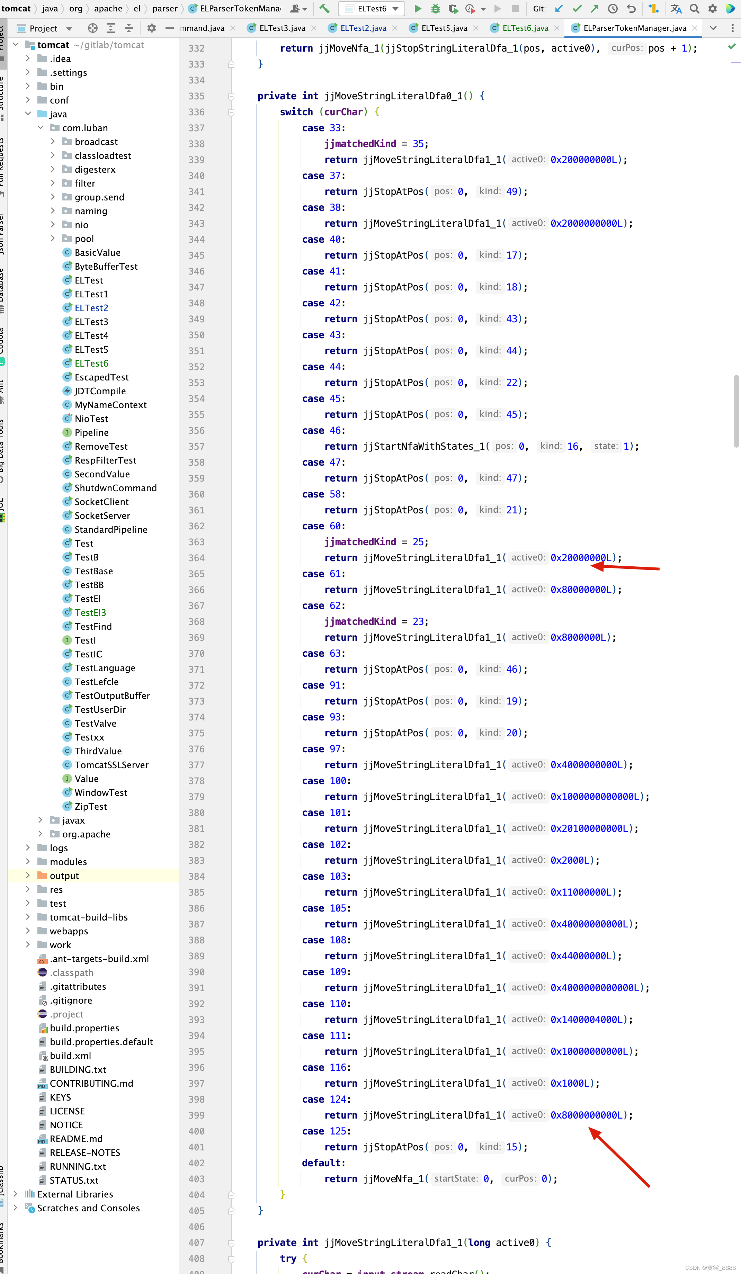Toggle fold marker at line 333
This screenshot has width=741, height=1274.
point(231,64)
